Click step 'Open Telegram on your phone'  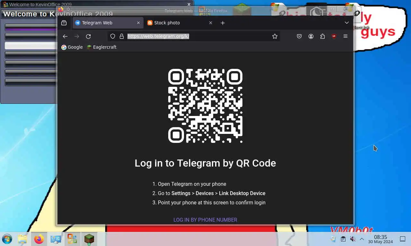coord(192,184)
